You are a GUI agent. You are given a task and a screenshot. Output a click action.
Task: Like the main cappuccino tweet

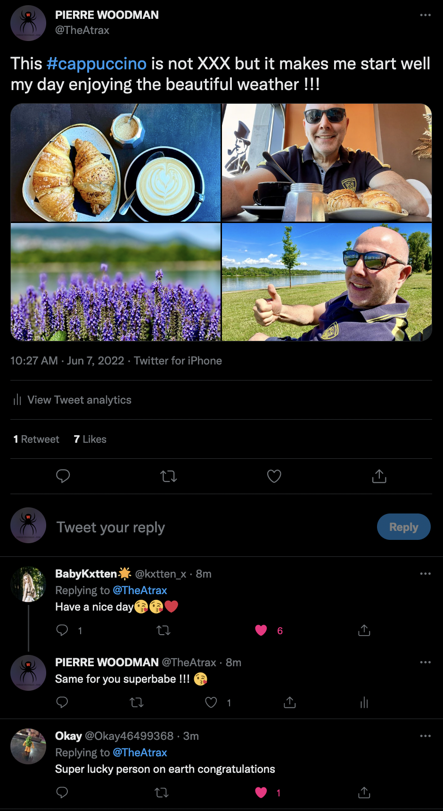pyautogui.click(x=274, y=476)
